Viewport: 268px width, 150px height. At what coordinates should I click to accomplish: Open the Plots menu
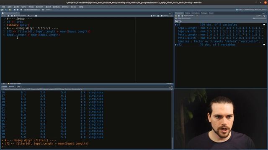[31, 7]
